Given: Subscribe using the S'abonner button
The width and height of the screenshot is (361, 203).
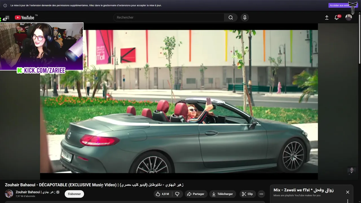Looking at the screenshot, I should pos(74,194).
